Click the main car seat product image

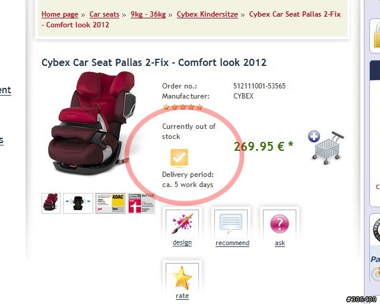[x=92, y=123]
